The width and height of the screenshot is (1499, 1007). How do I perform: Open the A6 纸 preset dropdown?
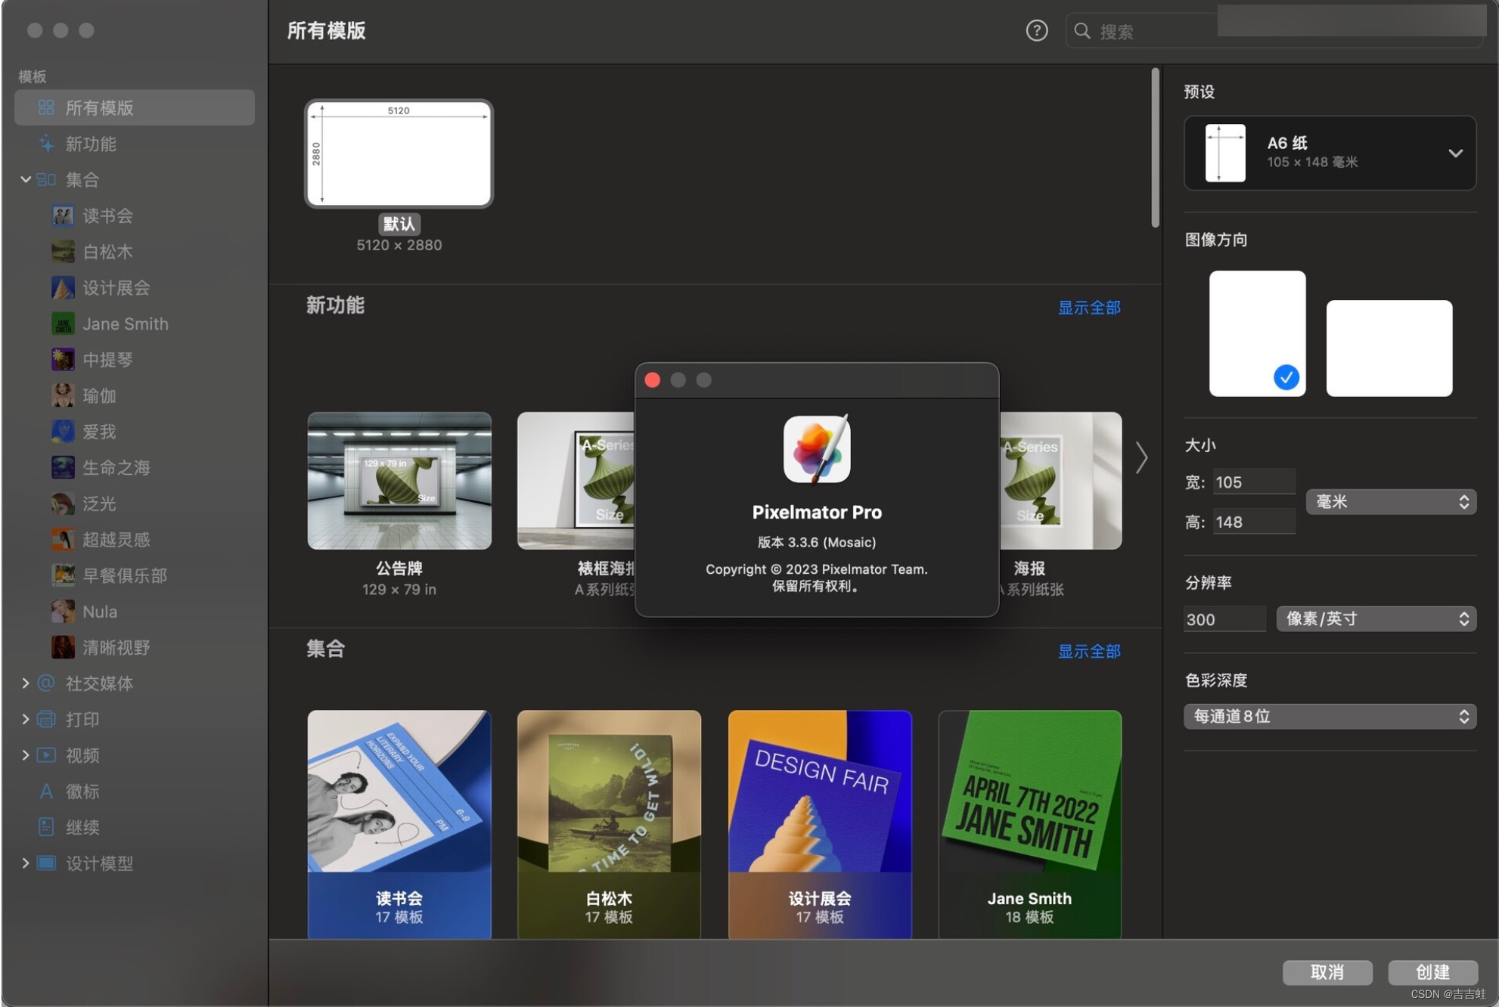(1330, 153)
